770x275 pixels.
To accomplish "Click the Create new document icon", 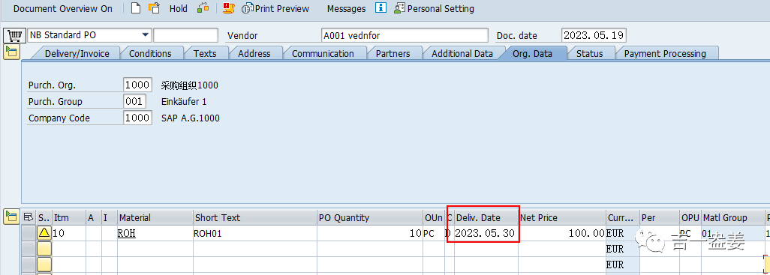I will (x=136, y=8).
